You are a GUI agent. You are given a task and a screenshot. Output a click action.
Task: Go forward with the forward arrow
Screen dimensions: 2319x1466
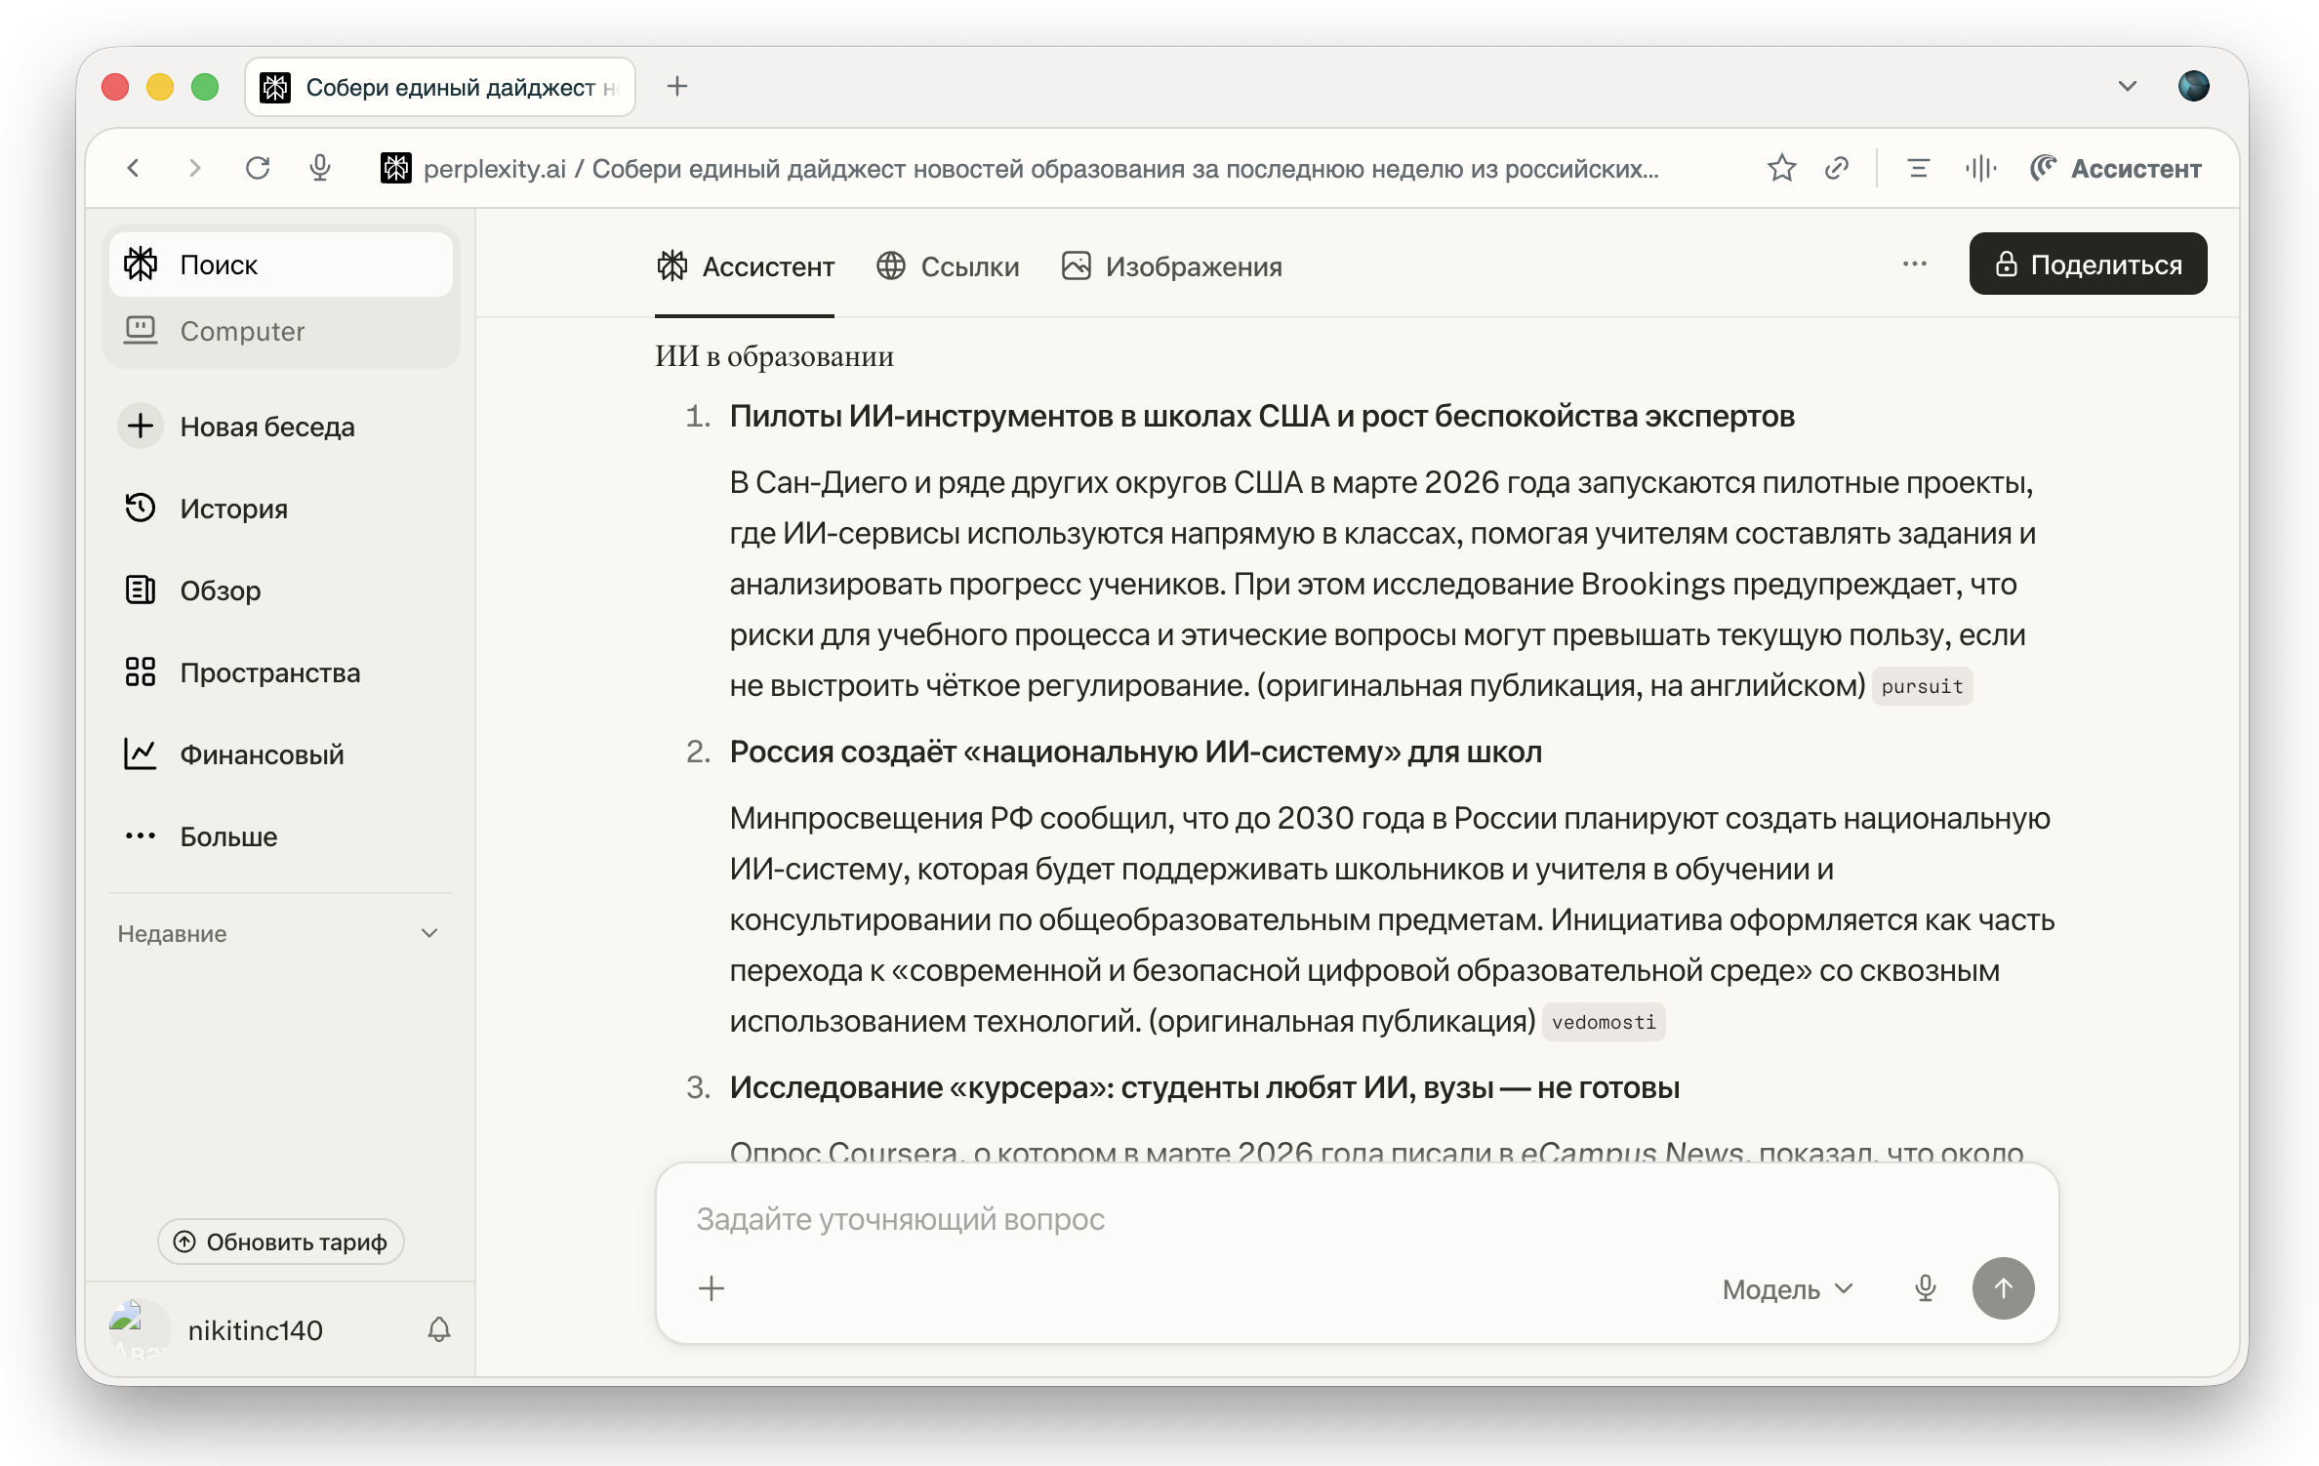click(195, 168)
